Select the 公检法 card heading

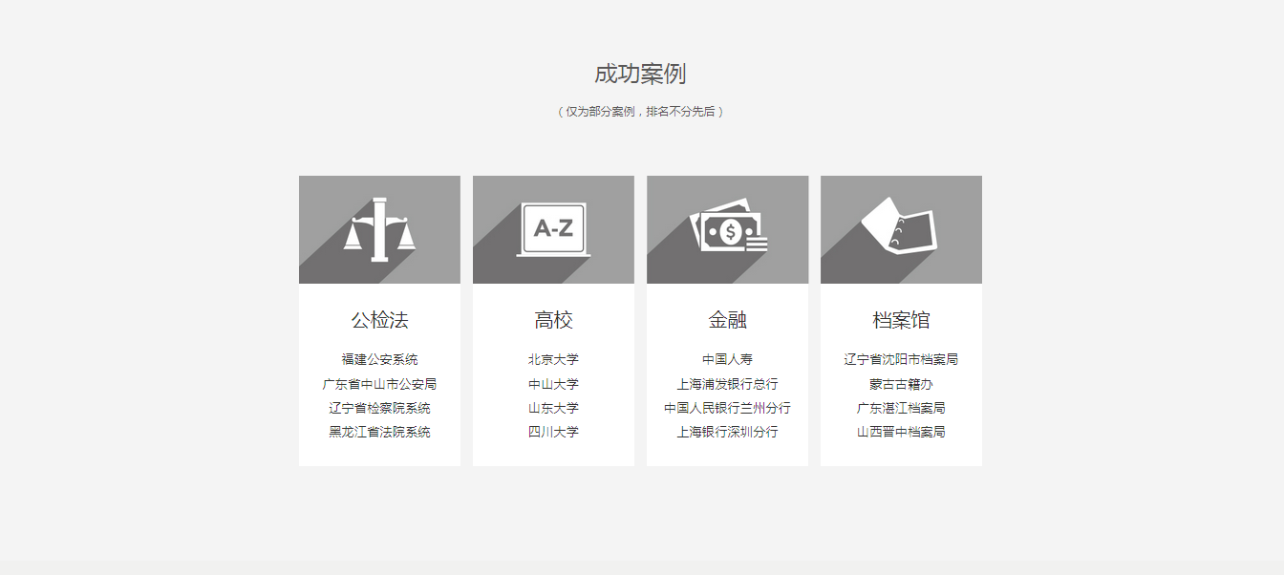coord(379,320)
